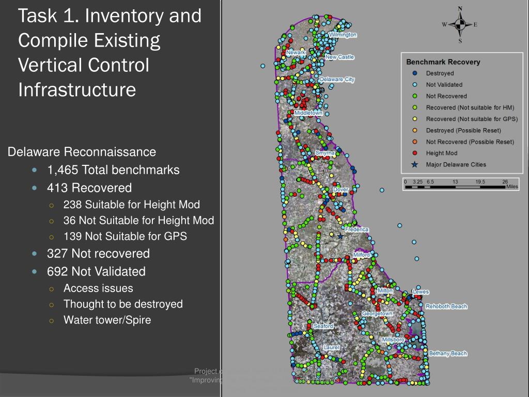The image size is (529, 397).
Task: Click the 692 Not Validated bullet
Action: (x=96, y=271)
